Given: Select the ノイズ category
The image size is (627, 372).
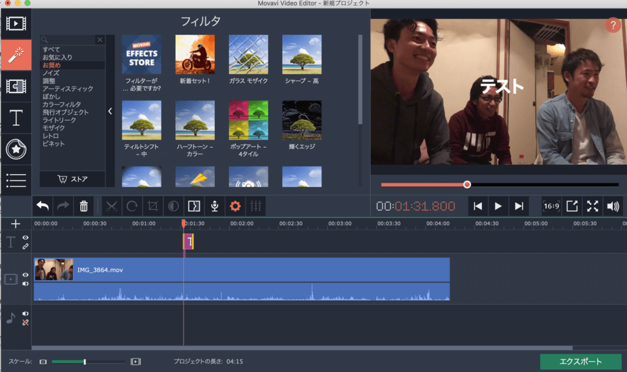Looking at the screenshot, I should click(x=51, y=73).
